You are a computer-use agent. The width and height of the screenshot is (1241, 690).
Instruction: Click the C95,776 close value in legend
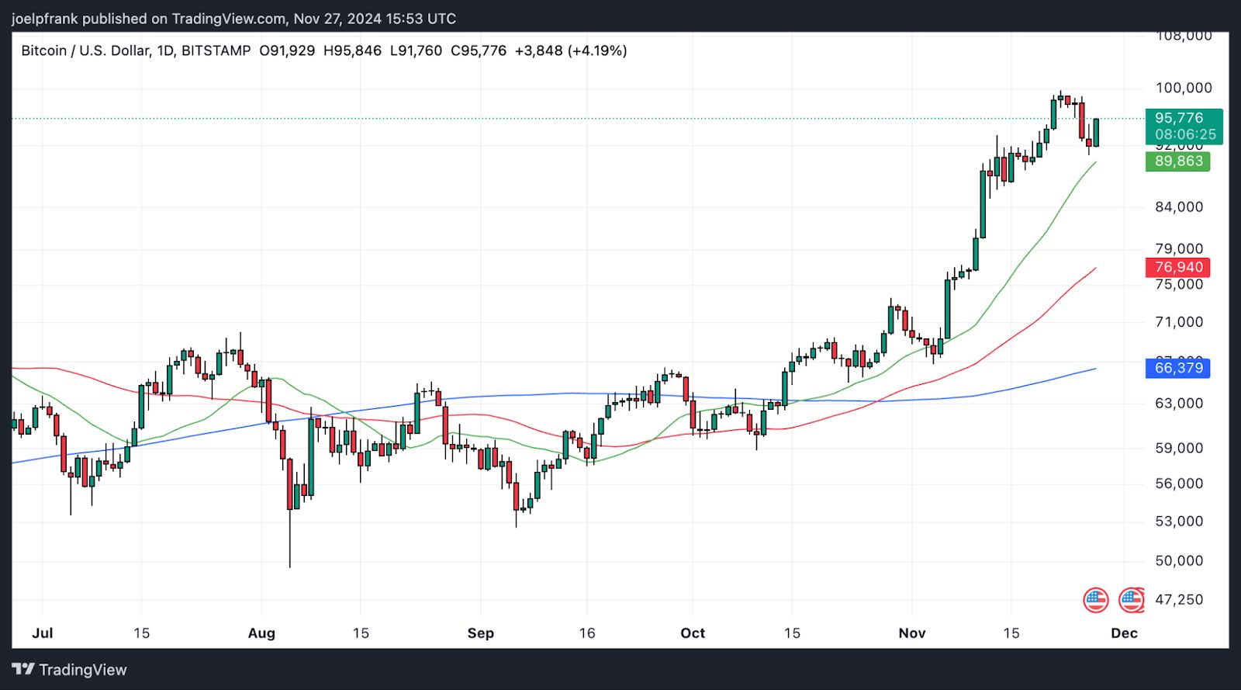point(479,50)
